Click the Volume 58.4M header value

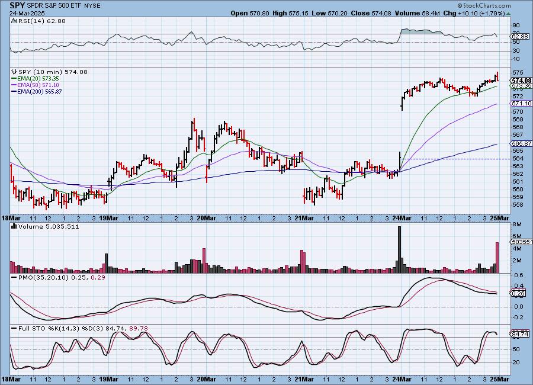[417, 13]
